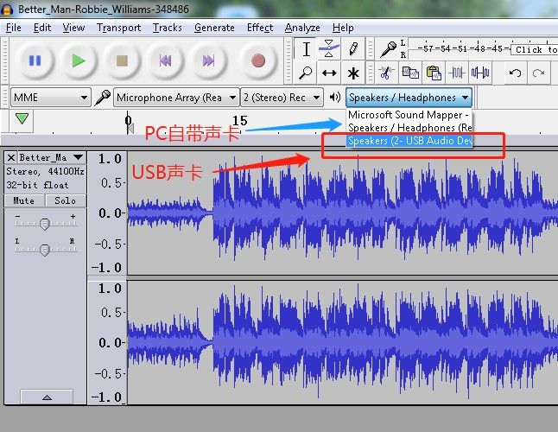Click the Silence audio icon
The width and height of the screenshot is (558, 432).
tap(480, 73)
